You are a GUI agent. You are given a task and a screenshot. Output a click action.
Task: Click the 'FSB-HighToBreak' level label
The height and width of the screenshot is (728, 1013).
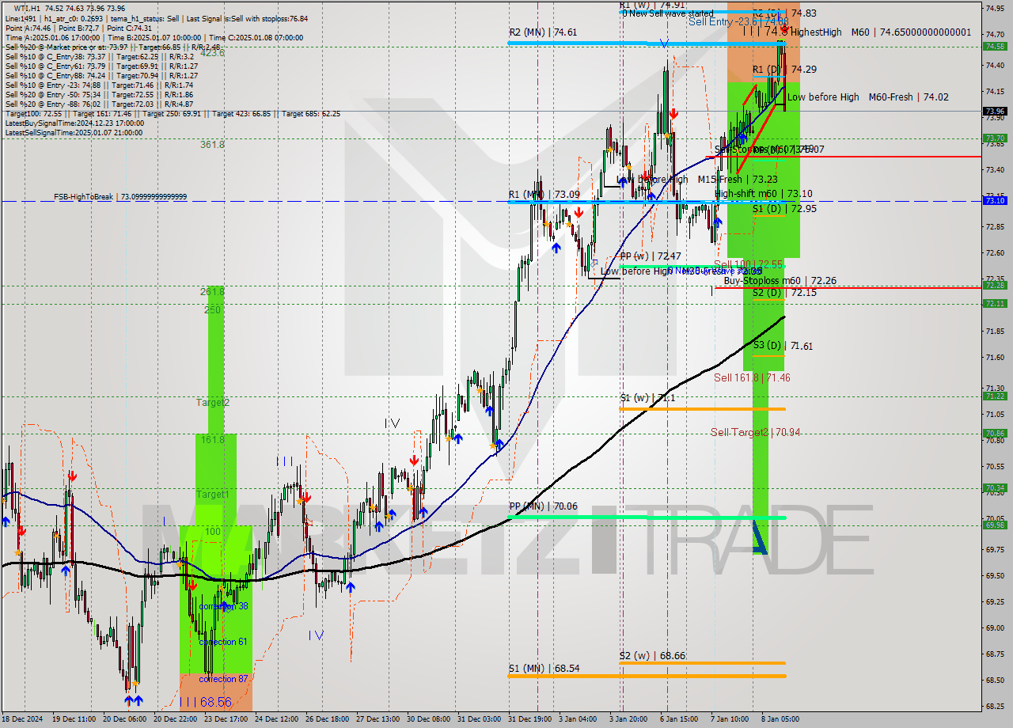pos(120,196)
